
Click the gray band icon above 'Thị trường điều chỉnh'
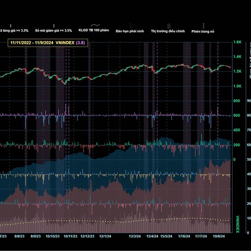(x=169, y=26)
